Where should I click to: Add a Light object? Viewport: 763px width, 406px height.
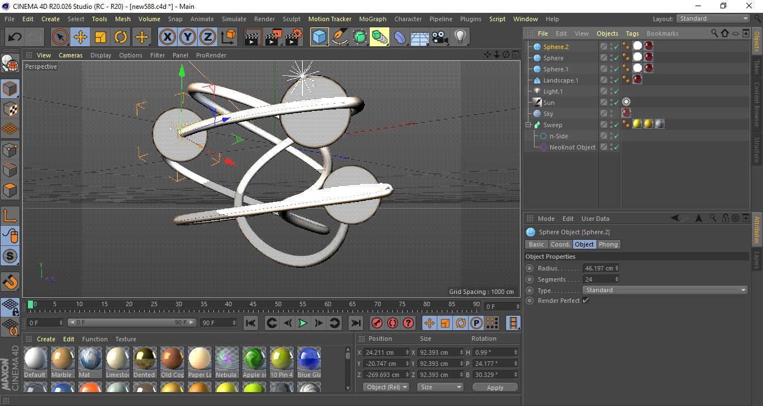[x=460, y=37]
